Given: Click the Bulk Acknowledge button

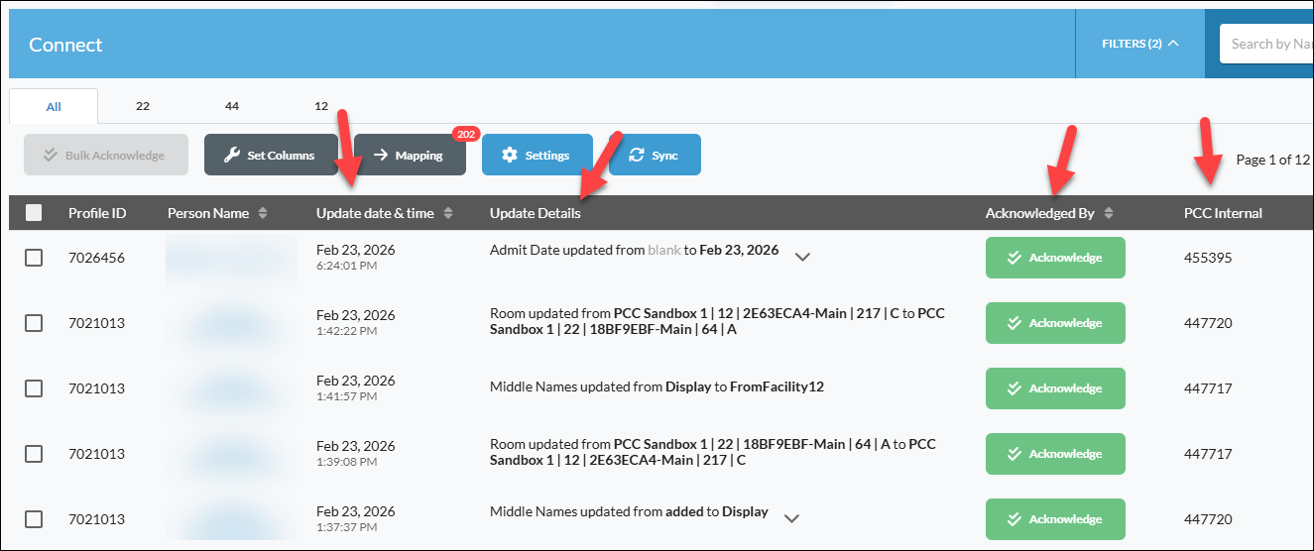Looking at the screenshot, I should [106, 155].
